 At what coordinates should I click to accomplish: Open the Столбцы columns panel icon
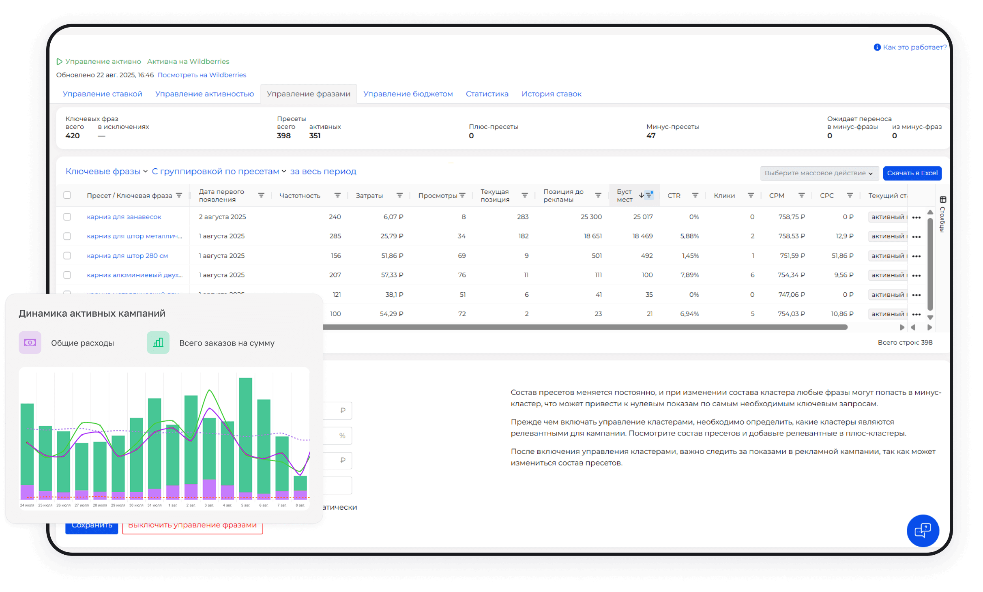coord(943,199)
